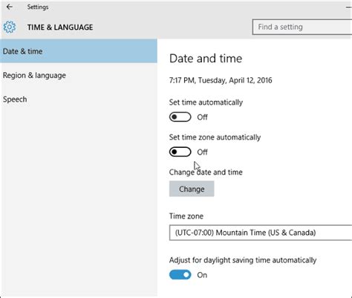
Task: Open the Time zone dropdown
Action: click(x=261, y=233)
